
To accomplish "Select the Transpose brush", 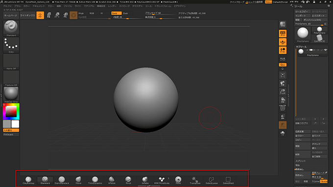I will 195,180.
